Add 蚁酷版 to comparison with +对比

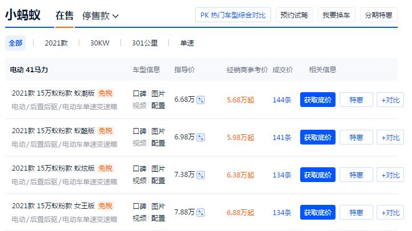pyautogui.click(x=390, y=137)
